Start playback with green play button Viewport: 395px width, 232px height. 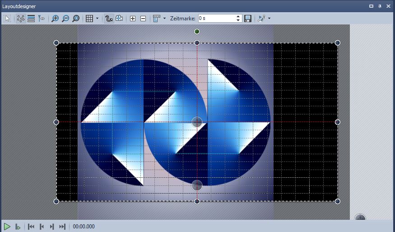(7, 227)
